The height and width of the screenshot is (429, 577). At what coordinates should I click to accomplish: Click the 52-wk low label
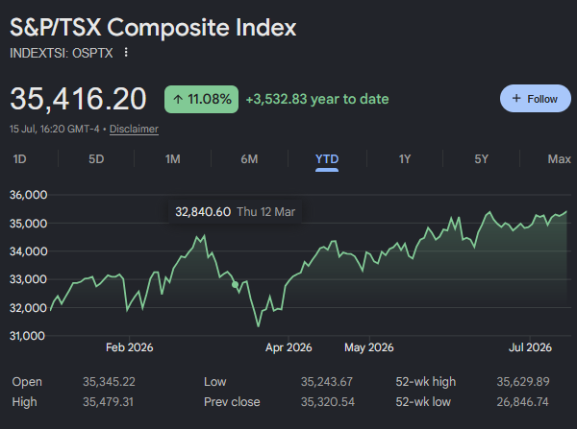click(x=423, y=402)
